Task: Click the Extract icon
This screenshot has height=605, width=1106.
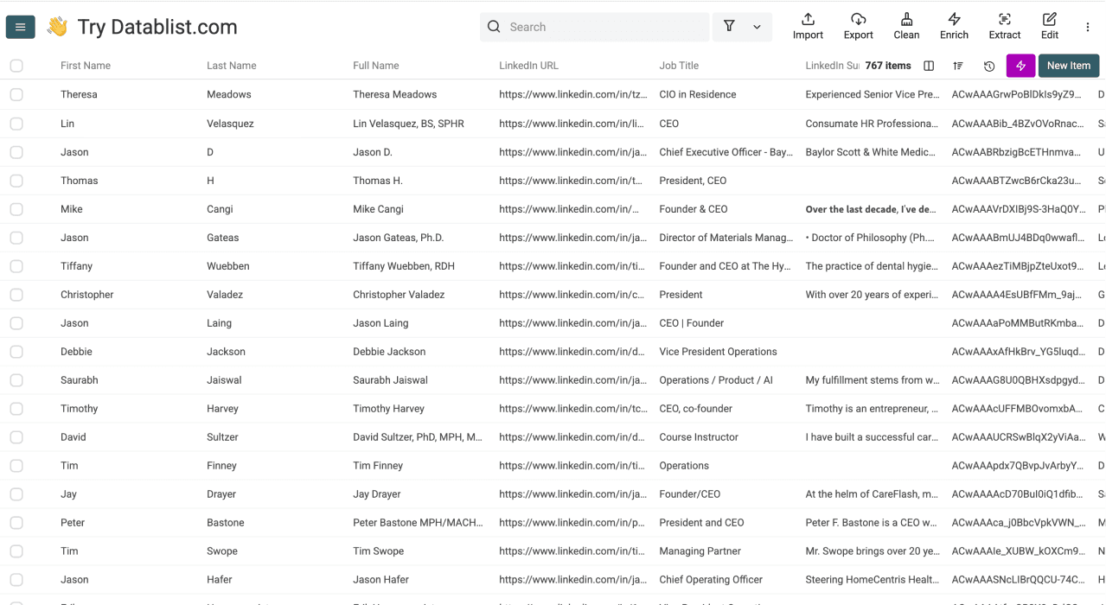Action: [1004, 26]
